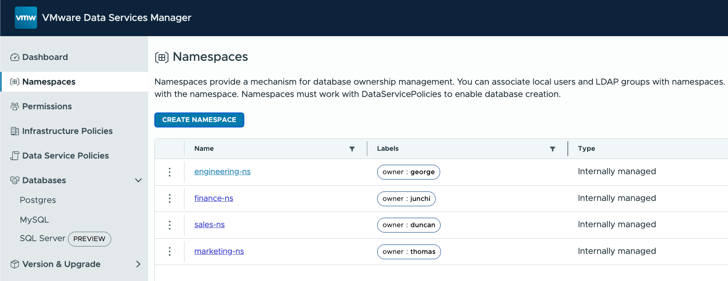
Task: Click the owner : thomas label
Action: pos(409,252)
